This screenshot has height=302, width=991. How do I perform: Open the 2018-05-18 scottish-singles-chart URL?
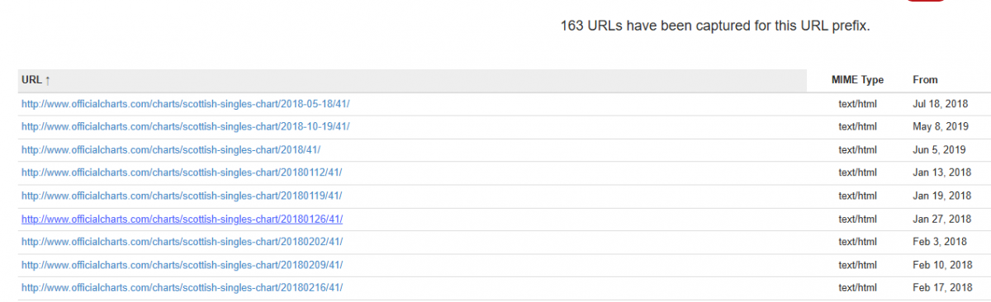click(186, 104)
